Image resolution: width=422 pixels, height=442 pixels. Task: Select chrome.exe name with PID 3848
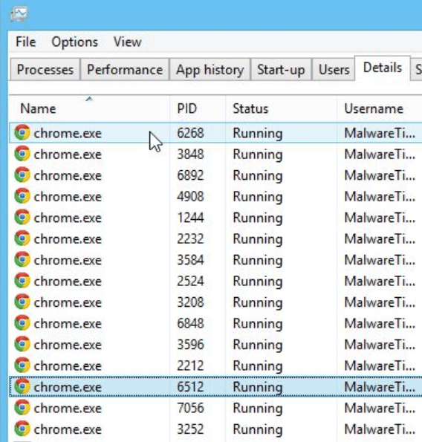tap(68, 155)
